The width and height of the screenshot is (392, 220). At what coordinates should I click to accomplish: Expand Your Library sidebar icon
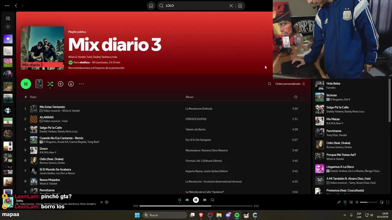pyautogui.click(x=8, y=18)
